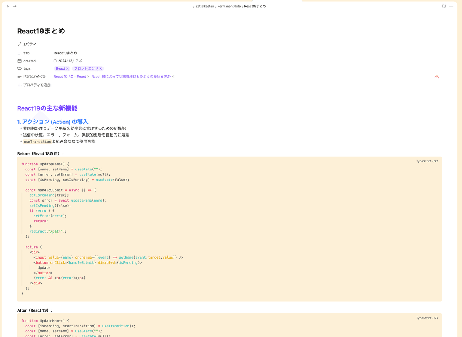Click the React19まとめ breadcrumb title
Image resolution: width=462 pixels, height=337 pixels.
(255, 6)
